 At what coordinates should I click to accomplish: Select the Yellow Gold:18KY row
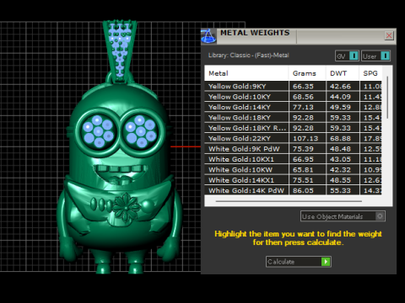(x=293, y=118)
